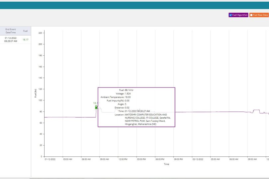Click the 120 value on fuel axis

pos(40,89)
